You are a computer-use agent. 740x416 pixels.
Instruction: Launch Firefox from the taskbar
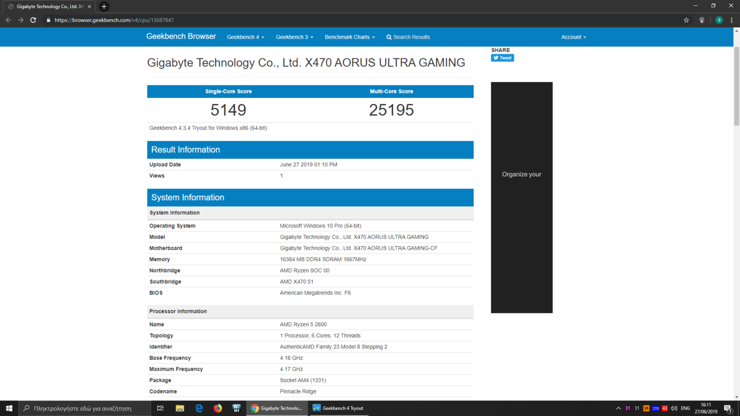(217, 408)
